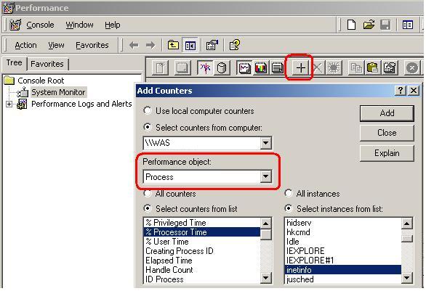Expand Performance Logs and Alerts node
This screenshot has height=291, width=426.
[9, 104]
